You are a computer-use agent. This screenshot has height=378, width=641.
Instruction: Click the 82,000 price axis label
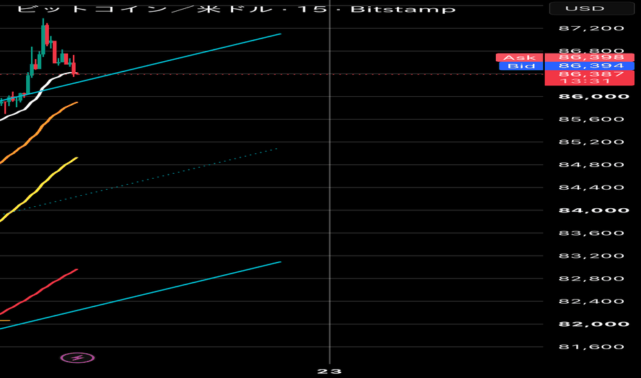594,324
